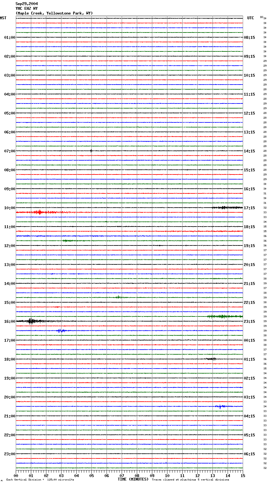The image size is (268, 484).
Task: Click the large black event on 16:00 trace
Action: point(31,321)
